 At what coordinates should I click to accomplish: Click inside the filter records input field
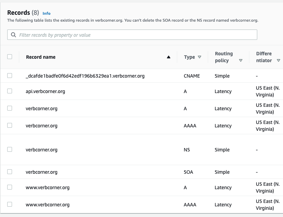pos(103,35)
